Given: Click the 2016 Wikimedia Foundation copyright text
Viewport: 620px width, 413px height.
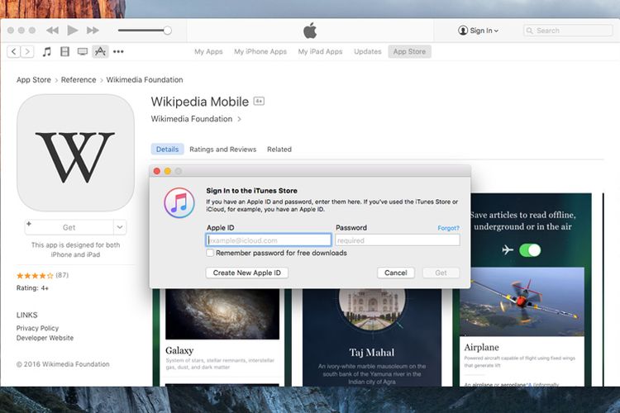Looking at the screenshot, I should point(63,364).
